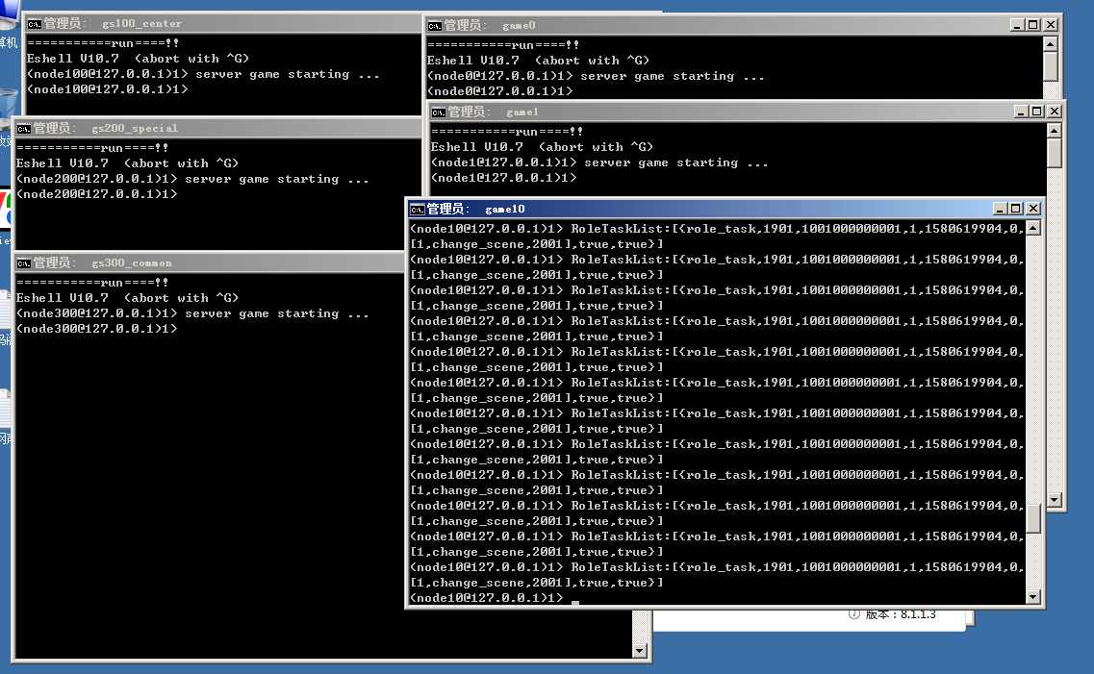1094x674 pixels.
Task: Minimize the game10 console window
Action: 1001,209
